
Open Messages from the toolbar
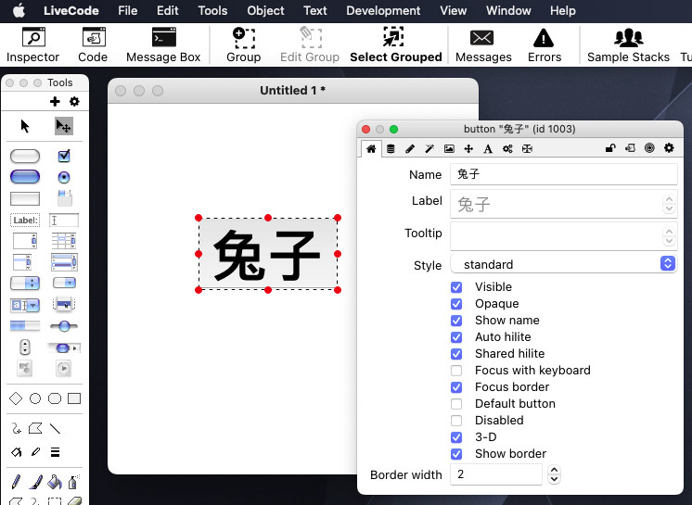click(x=483, y=45)
